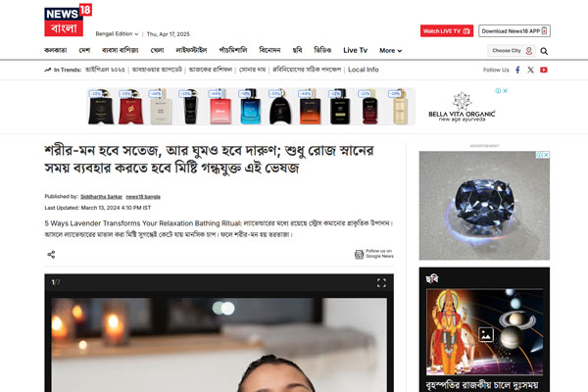Open the Local Info trend link

pyautogui.click(x=363, y=70)
